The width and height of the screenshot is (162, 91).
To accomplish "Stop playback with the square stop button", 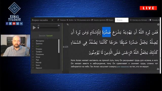I will [38, 28].
